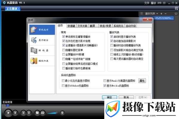Enable 隐藏标题栏菜单 checkbox

[x=64, y=50]
